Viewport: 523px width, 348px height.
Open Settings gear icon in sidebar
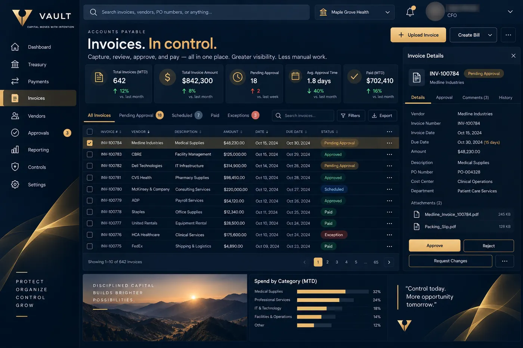click(15, 185)
